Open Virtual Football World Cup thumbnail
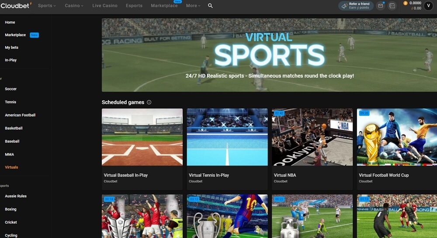The height and width of the screenshot is (238, 437). [x=397, y=137]
